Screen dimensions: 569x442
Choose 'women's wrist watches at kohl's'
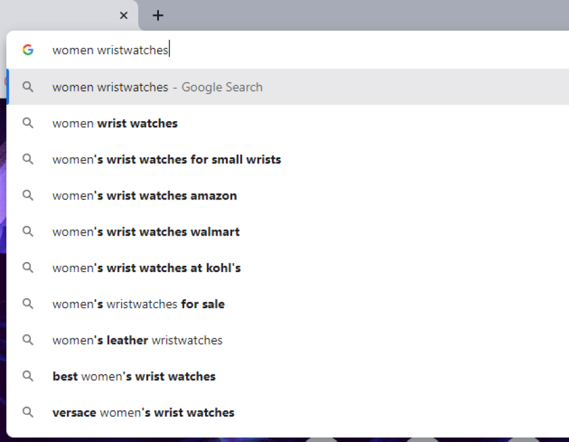pos(288,268)
